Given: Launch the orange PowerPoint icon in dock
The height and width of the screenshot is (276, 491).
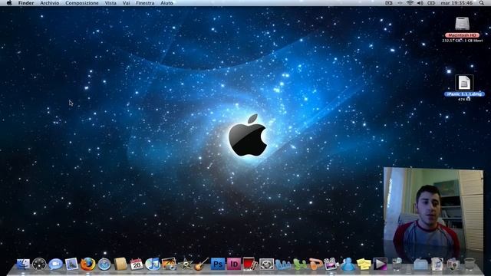Looking at the screenshot, I should coord(315,264).
